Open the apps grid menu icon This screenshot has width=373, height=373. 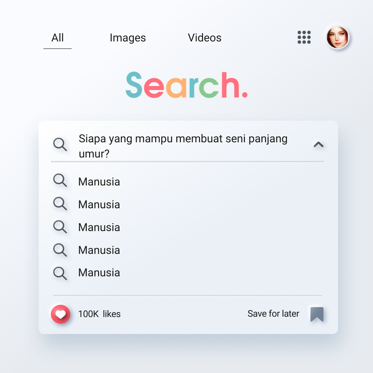point(304,37)
